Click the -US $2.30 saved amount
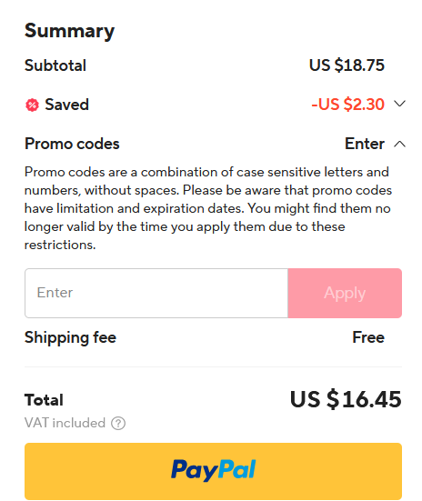422x501 pixels. (347, 105)
